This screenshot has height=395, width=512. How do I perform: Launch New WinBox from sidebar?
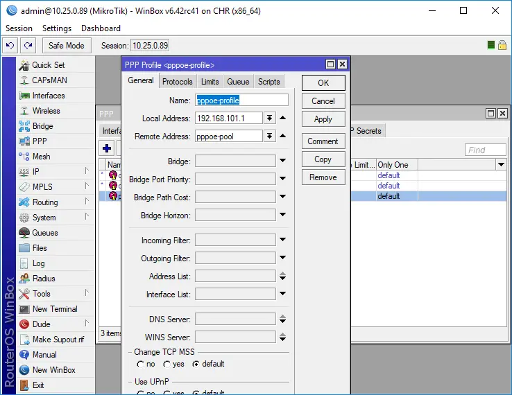point(54,370)
